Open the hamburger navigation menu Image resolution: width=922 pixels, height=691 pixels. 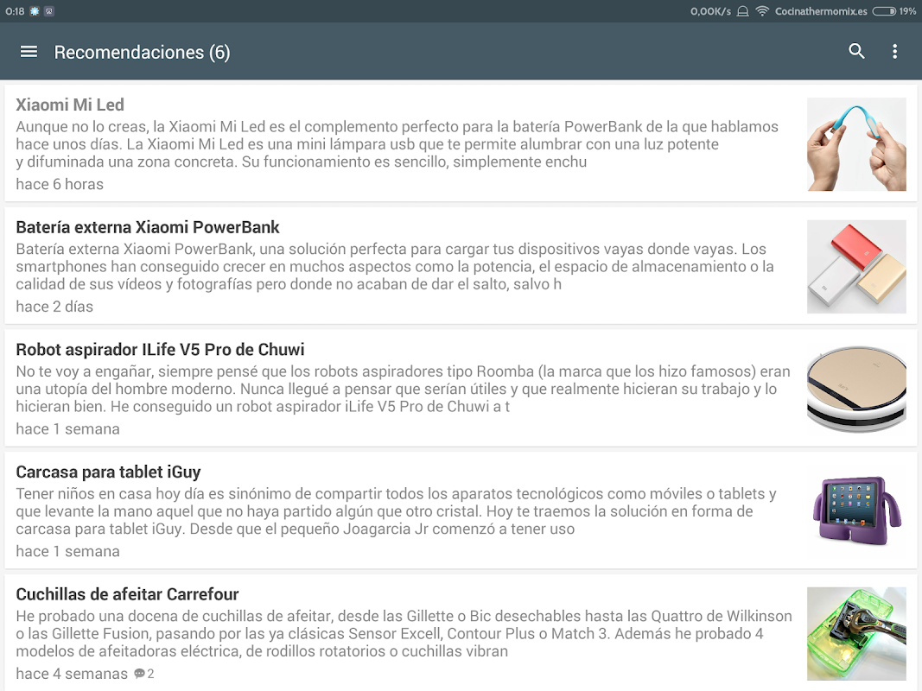point(29,52)
